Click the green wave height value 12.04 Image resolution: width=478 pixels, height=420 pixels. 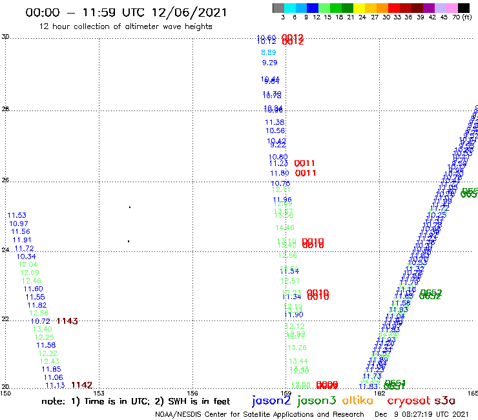pos(28,264)
